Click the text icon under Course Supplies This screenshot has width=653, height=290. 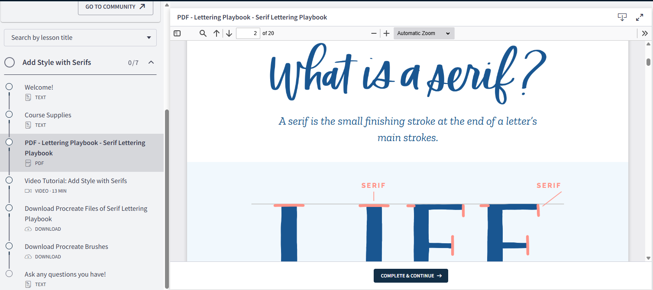28,125
